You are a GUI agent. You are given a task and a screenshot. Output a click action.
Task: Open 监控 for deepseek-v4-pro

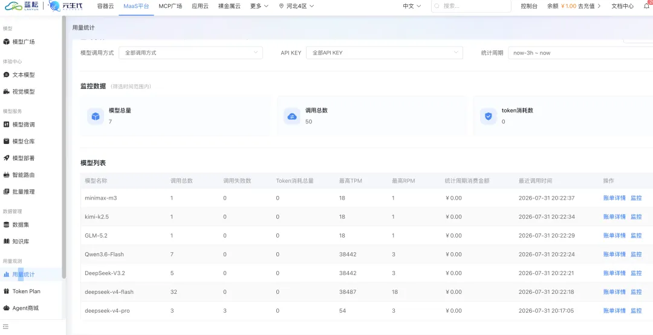[x=636, y=310]
